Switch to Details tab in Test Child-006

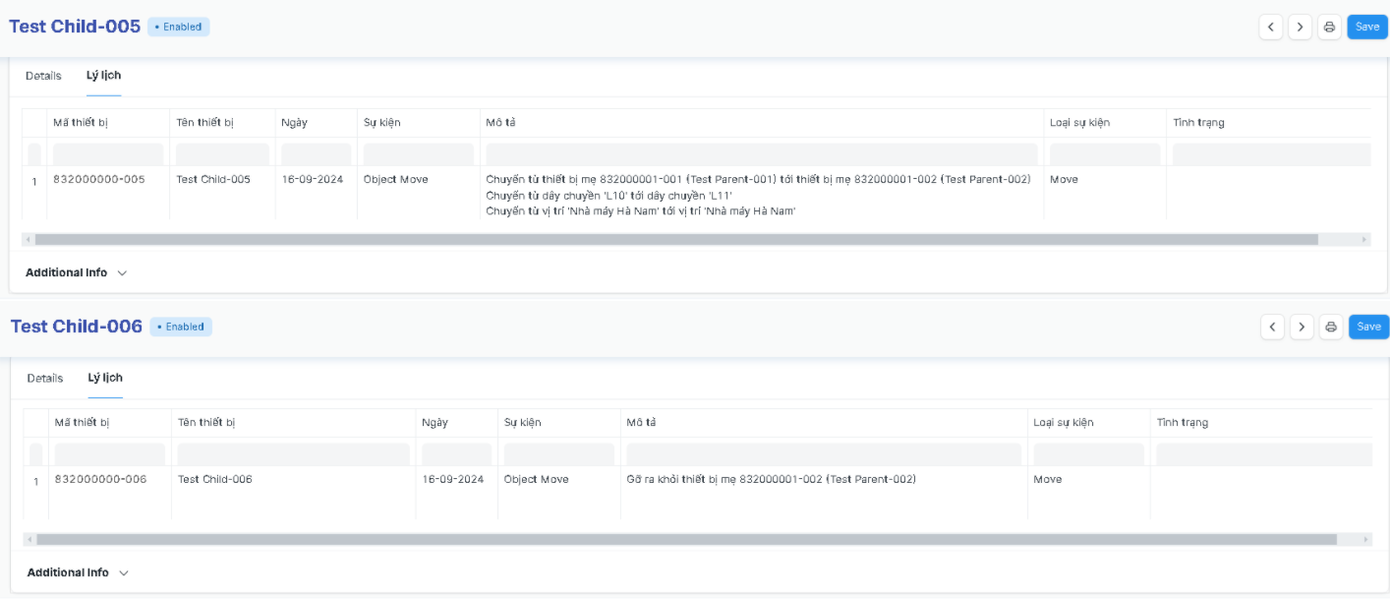pos(45,379)
